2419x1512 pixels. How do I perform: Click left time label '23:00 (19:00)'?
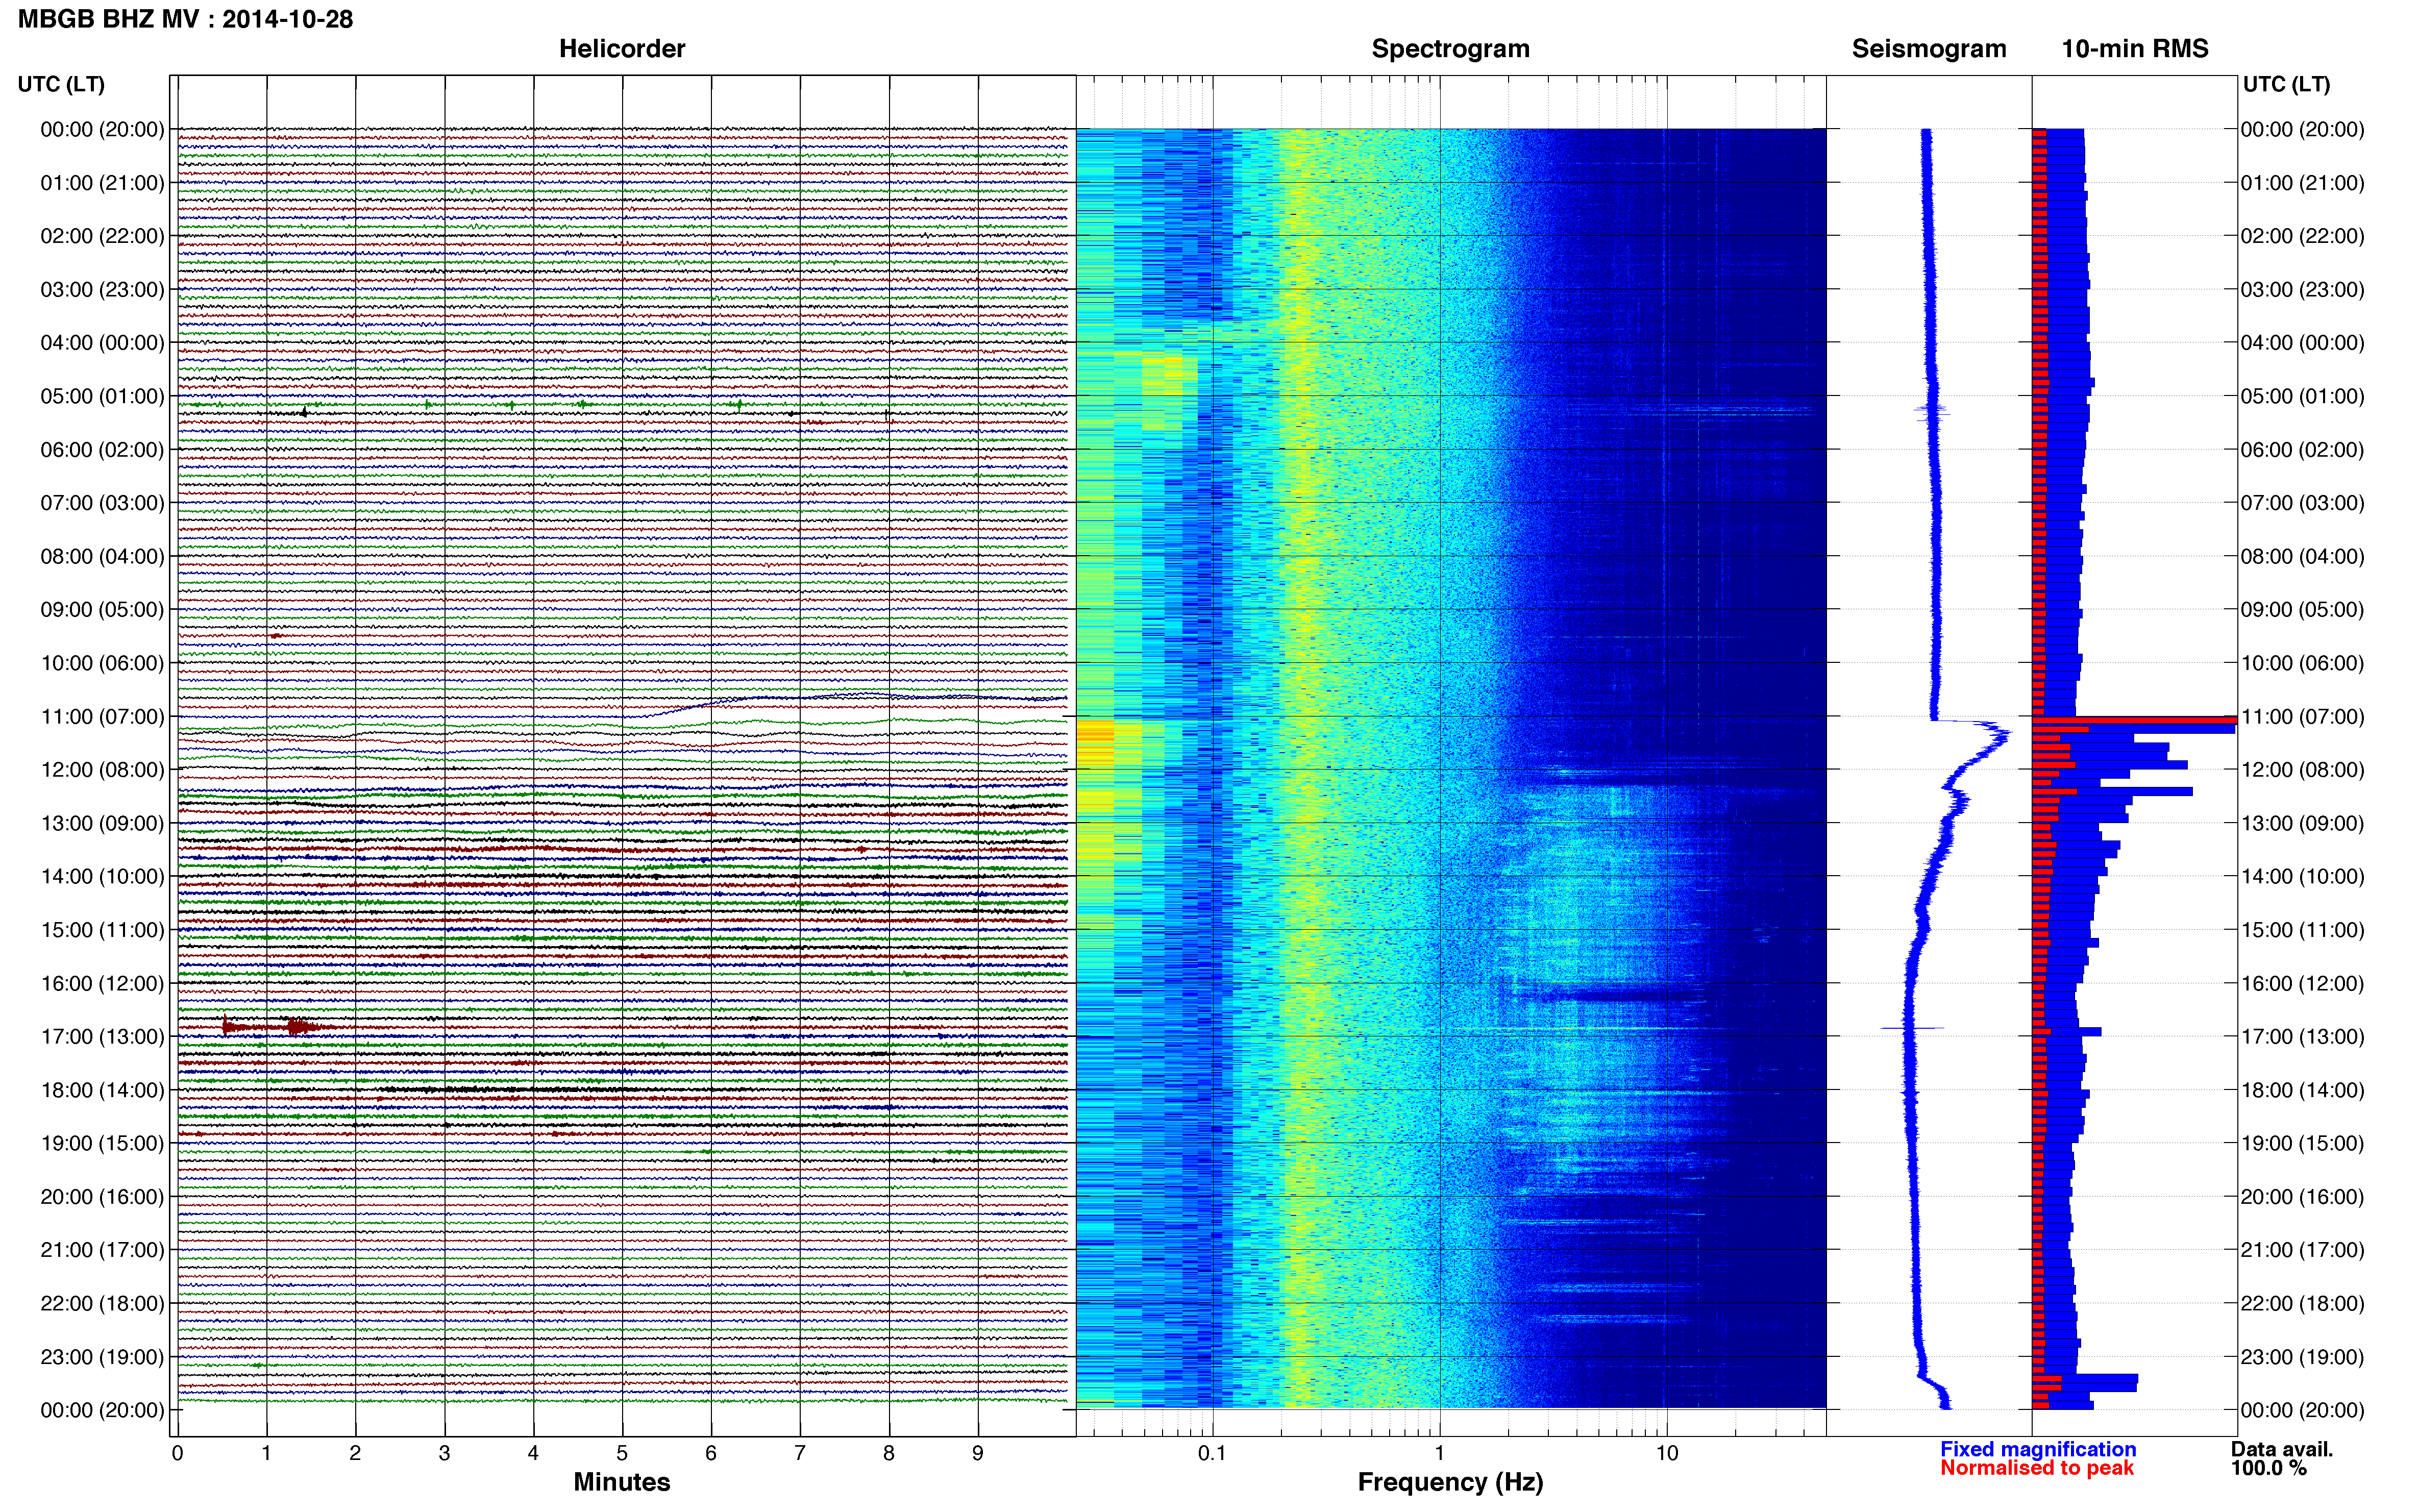[x=102, y=1357]
